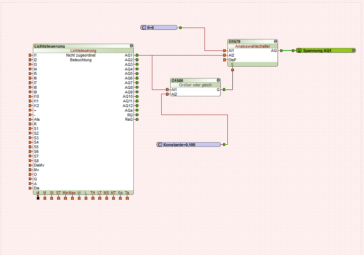Click the RaQ output connector
Image resolution: width=364 pixels, height=255 pixels.
click(x=137, y=120)
